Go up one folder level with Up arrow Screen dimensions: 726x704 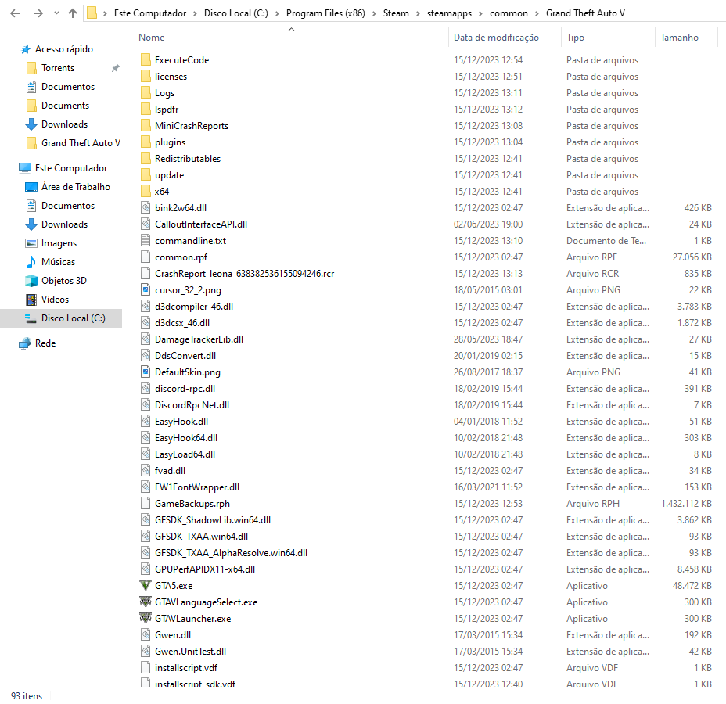73,13
